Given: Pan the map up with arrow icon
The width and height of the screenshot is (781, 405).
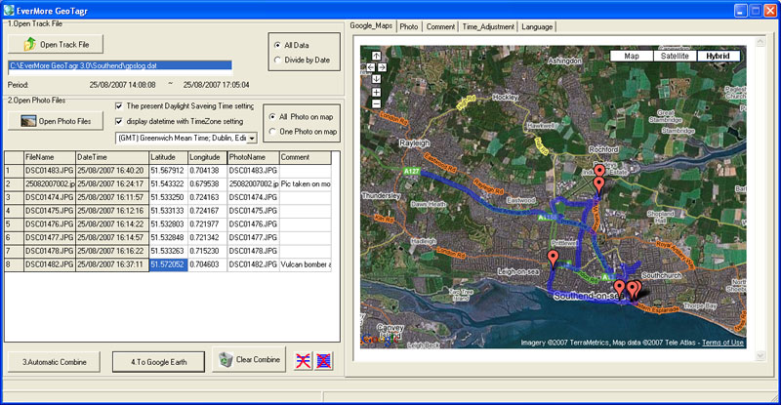Looking at the screenshot, I should tap(377, 56).
